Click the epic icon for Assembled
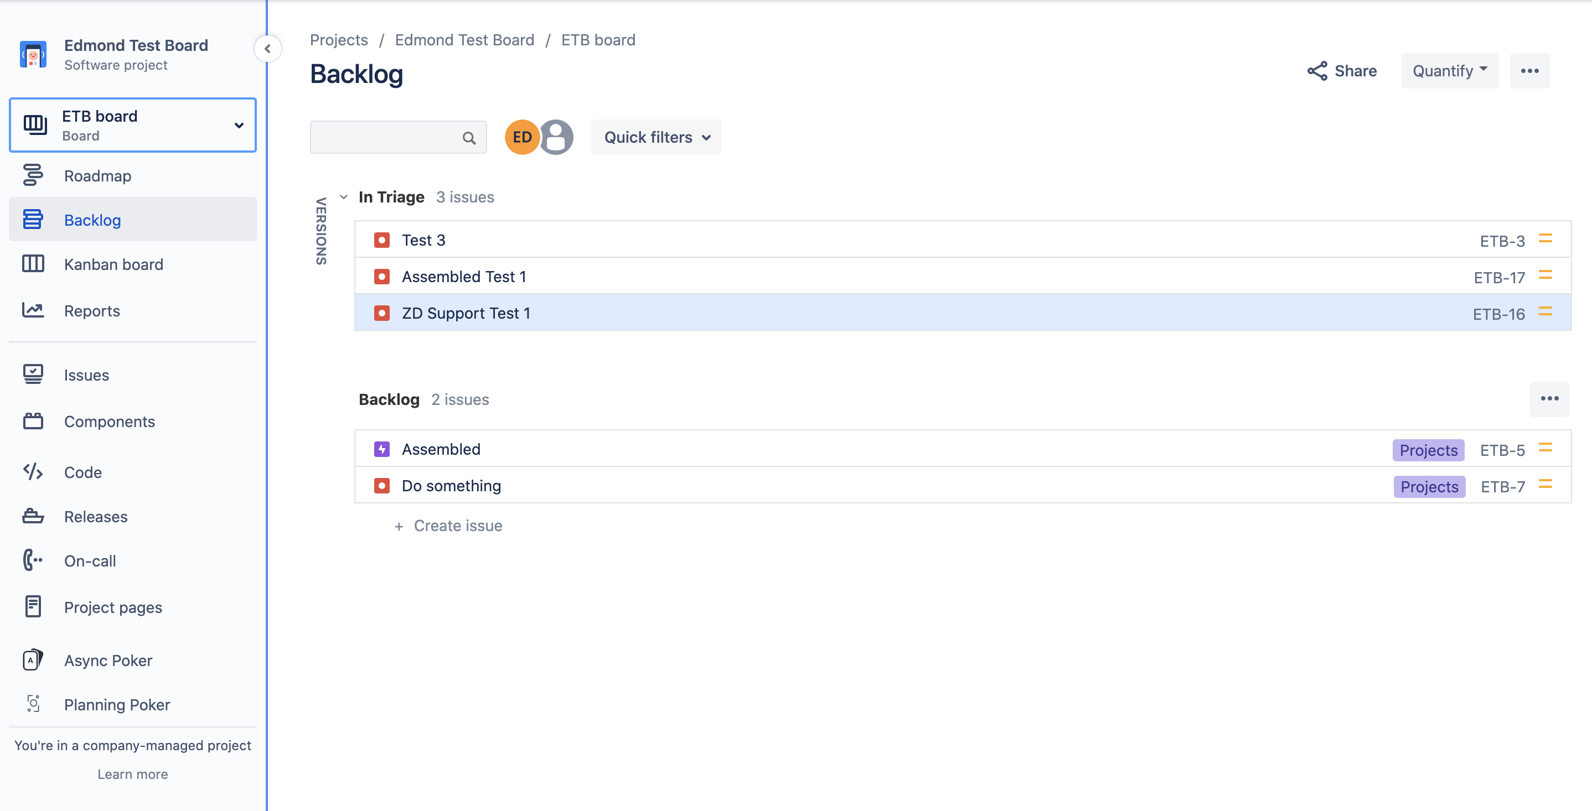1592x811 pixels. 382,450
